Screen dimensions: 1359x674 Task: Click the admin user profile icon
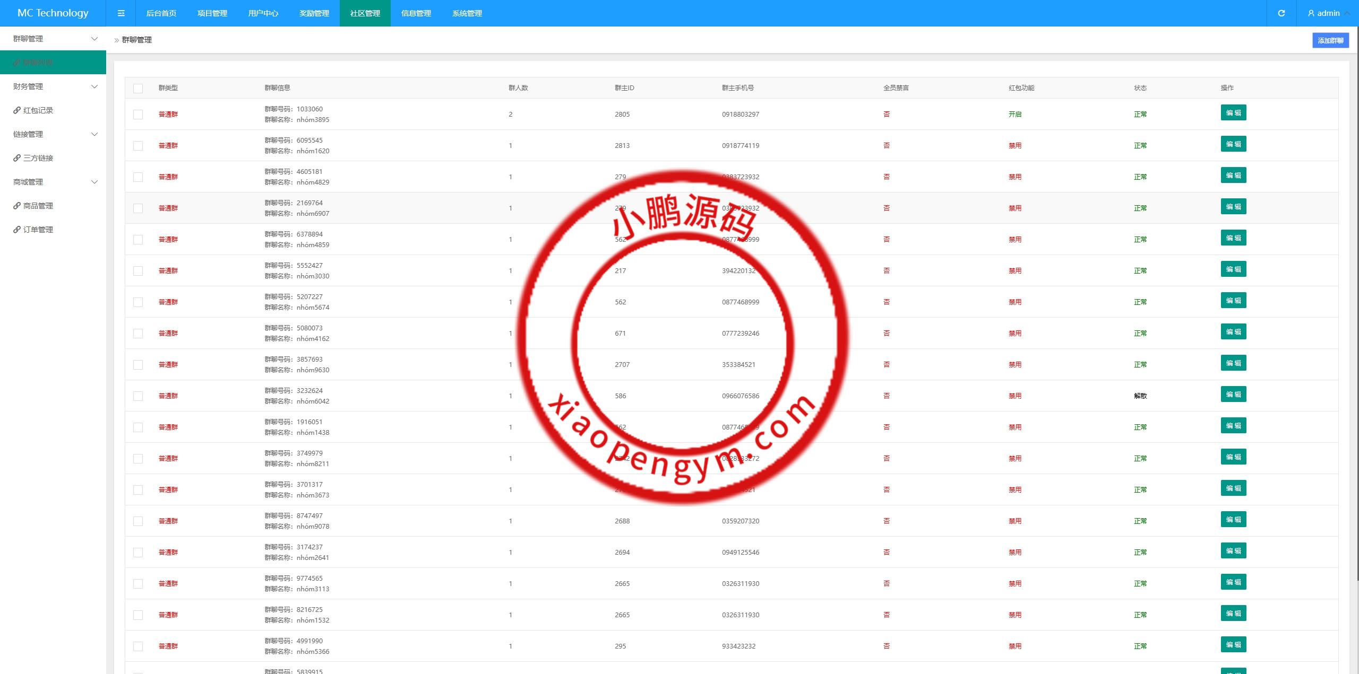coord(1311,13)
